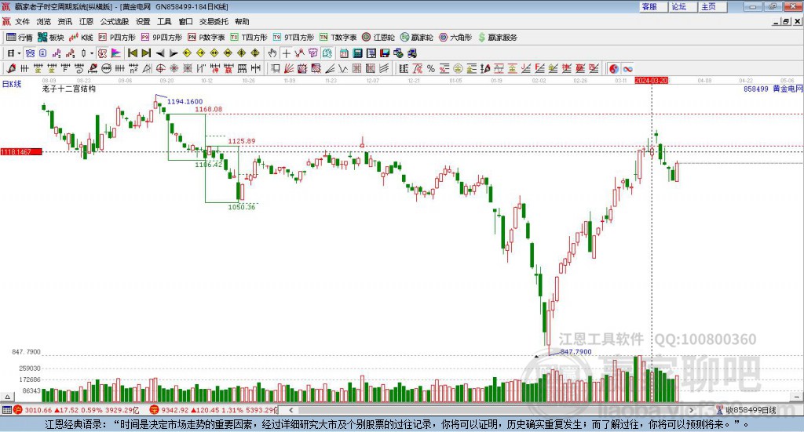Viewport: 804px width, 432px height.
Task: Select the red pencil drawing tool
Action: [x=11, y=68]
